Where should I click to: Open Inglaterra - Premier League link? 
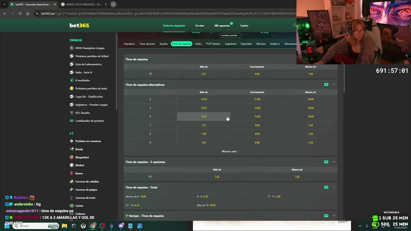92,105
